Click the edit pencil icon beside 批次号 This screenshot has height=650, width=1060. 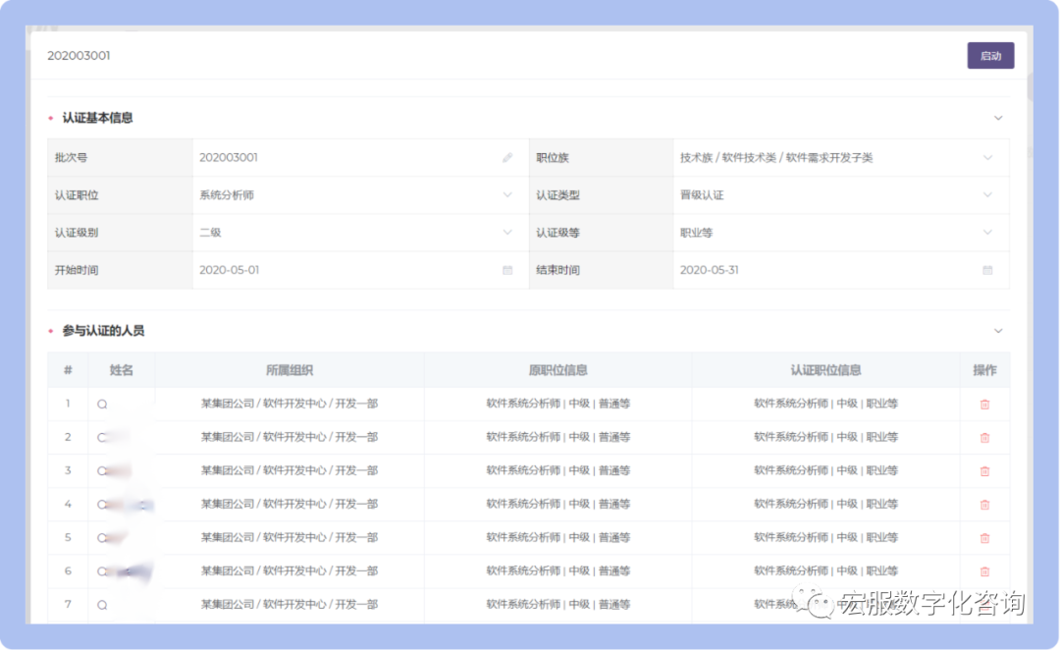tap(507, 158)
